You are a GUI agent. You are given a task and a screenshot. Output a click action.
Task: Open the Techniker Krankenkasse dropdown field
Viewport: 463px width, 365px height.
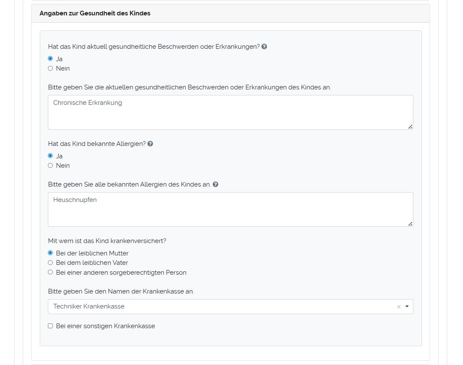(x=222, y=306)
